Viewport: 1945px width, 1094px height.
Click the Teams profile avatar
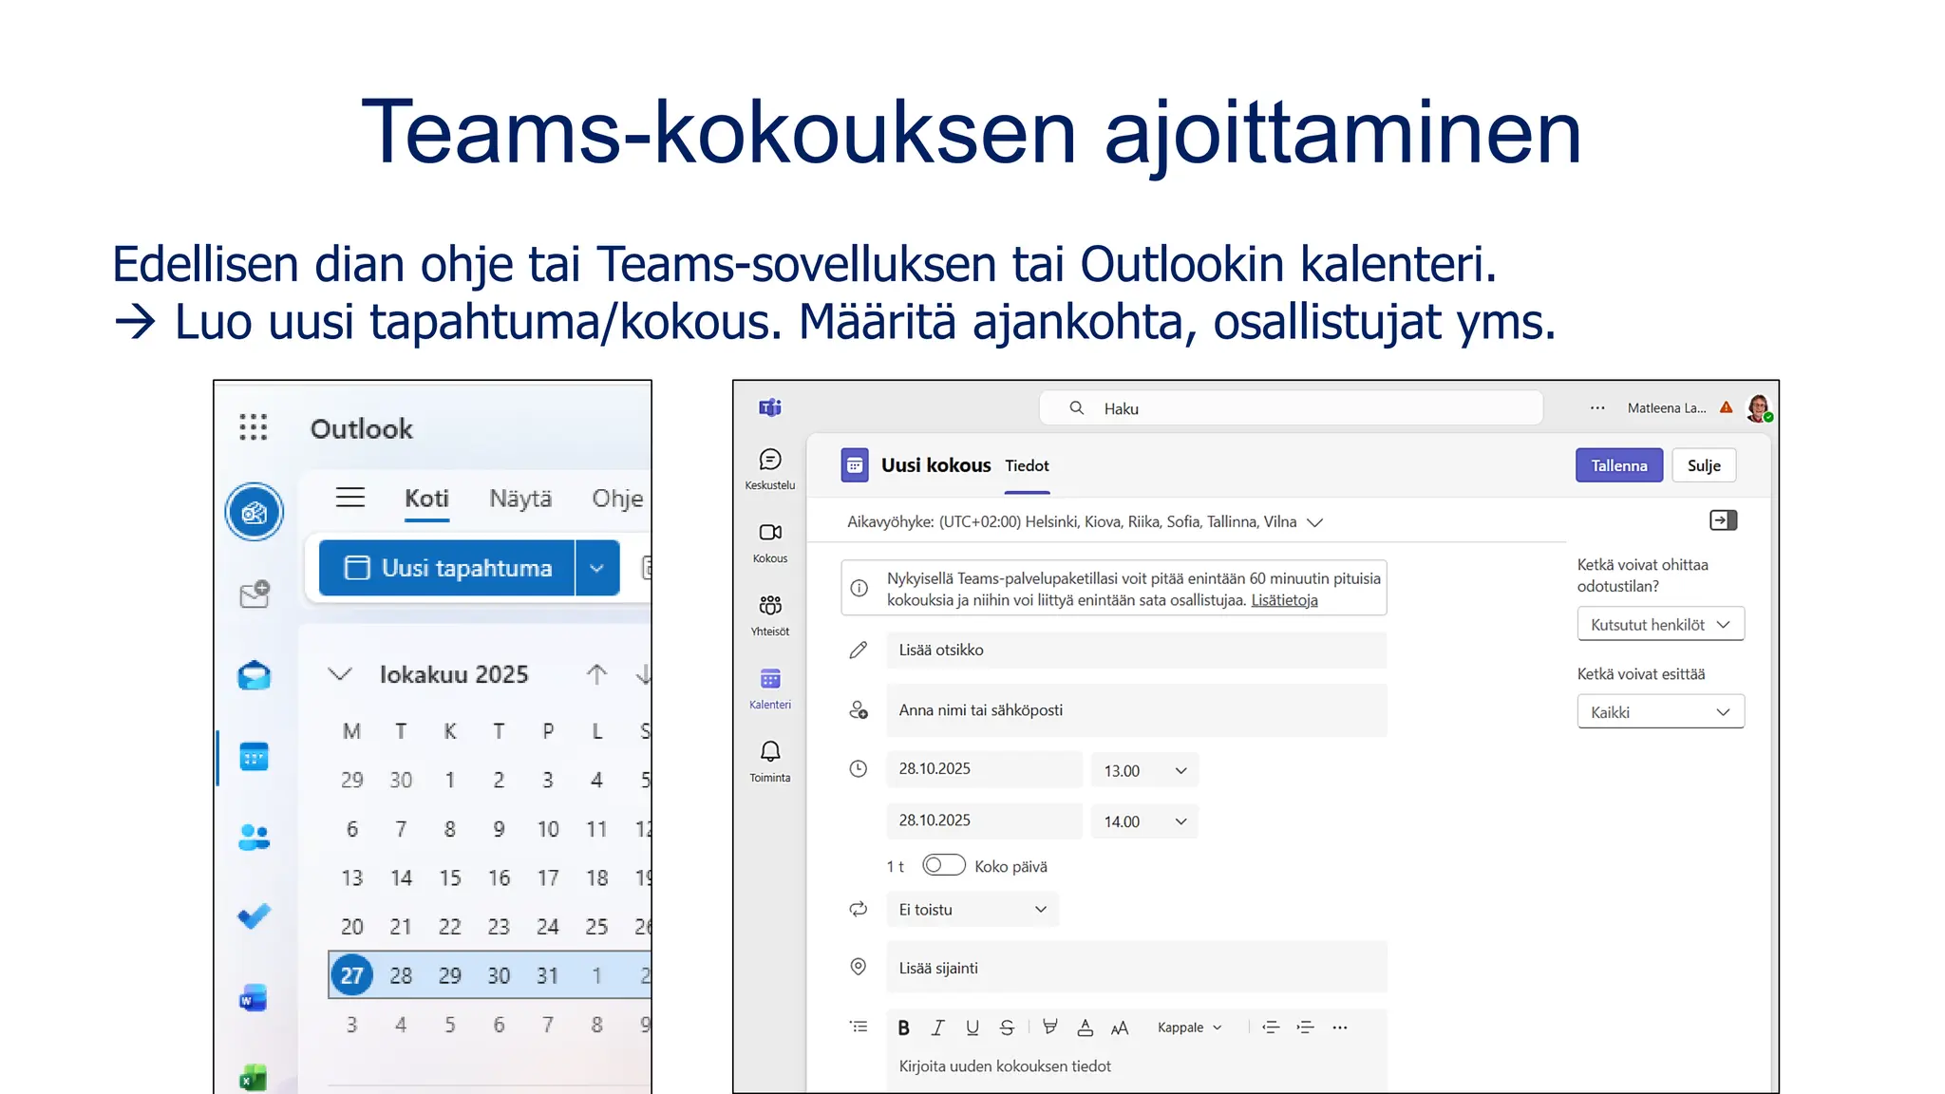click(1759, 408)
